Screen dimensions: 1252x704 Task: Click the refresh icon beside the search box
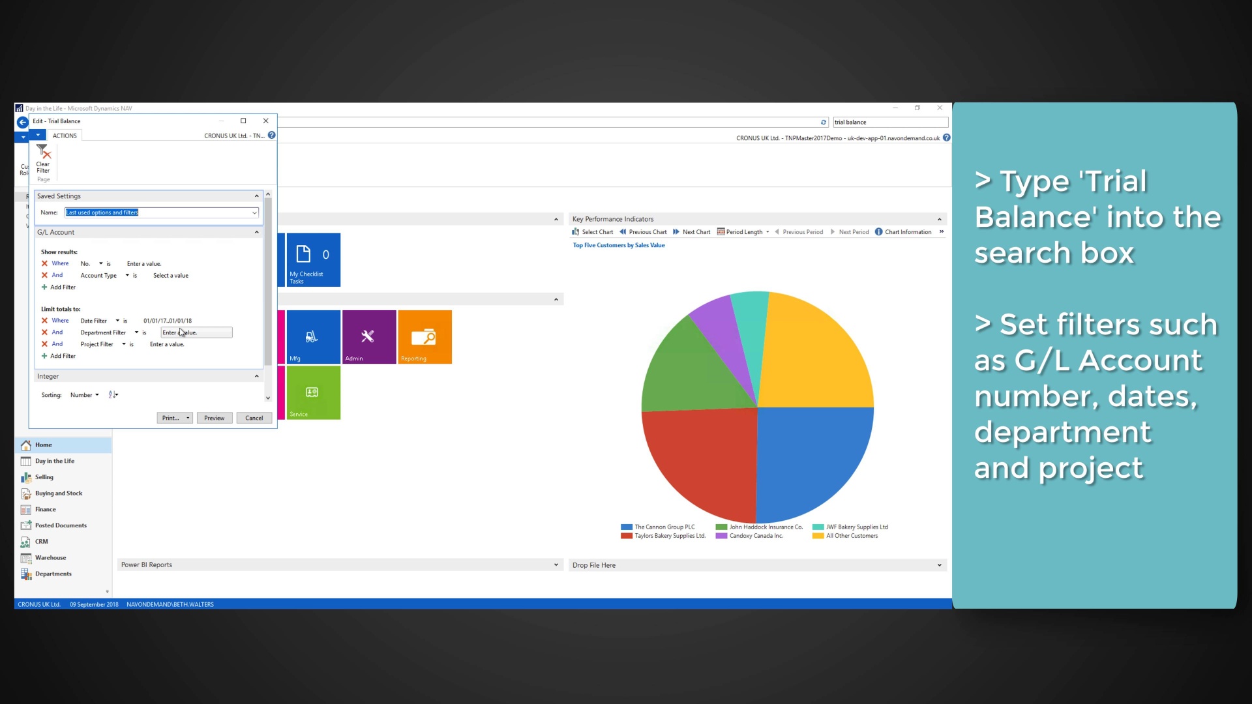pyautogui.click(x=823, y=122)
